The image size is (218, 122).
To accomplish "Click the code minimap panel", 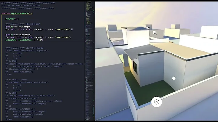I will [90, 61].
